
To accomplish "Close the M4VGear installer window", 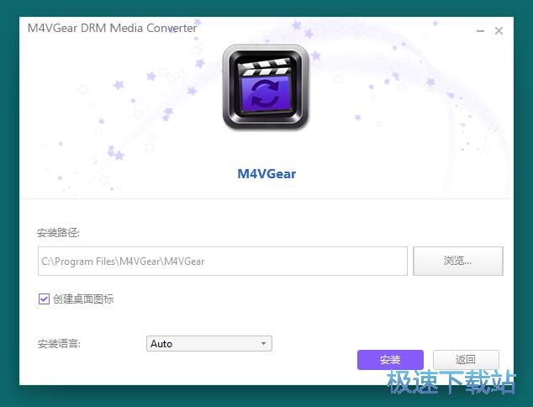I will click(499, 31).
